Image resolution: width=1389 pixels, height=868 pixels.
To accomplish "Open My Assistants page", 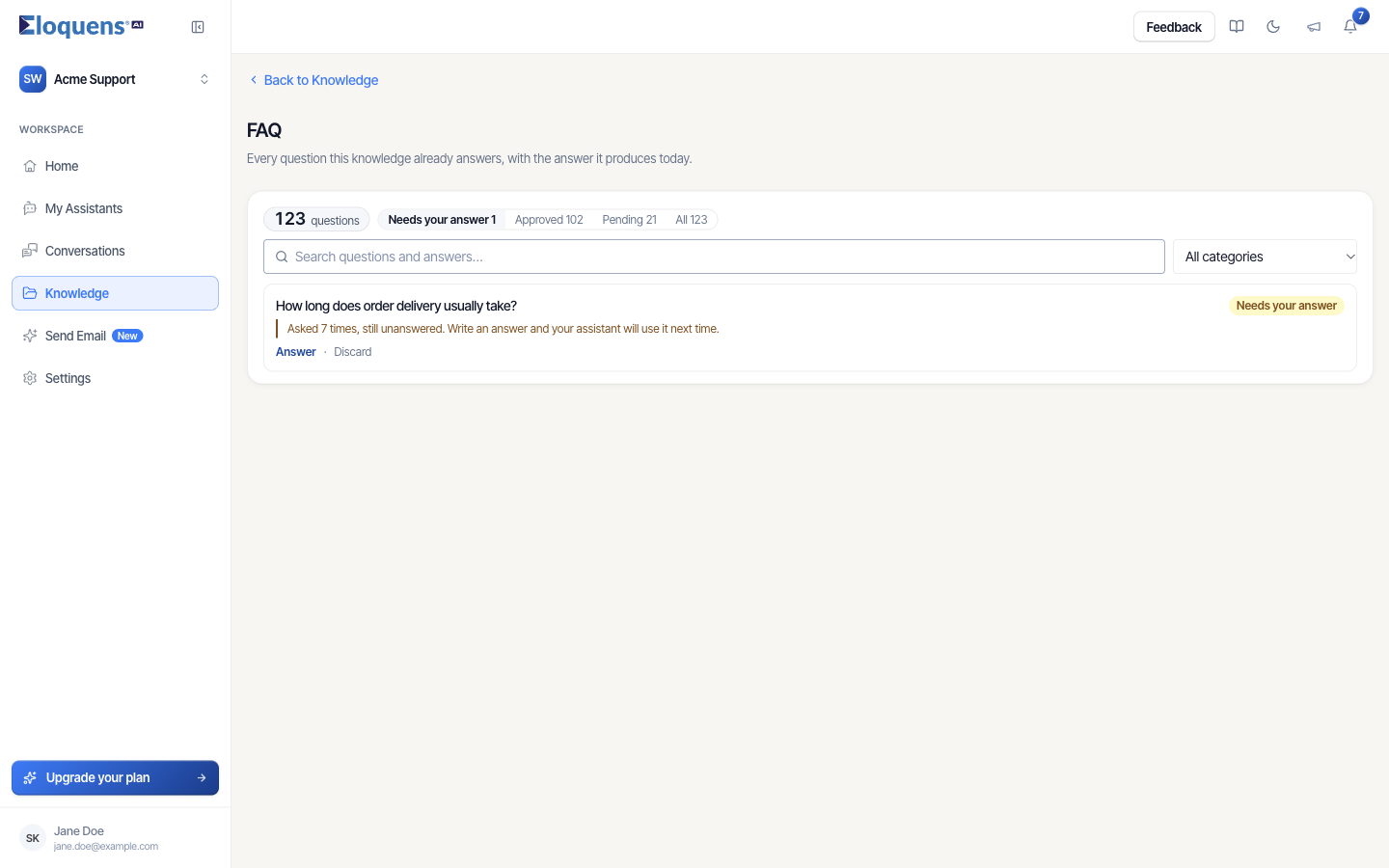I will click(115, 208).
